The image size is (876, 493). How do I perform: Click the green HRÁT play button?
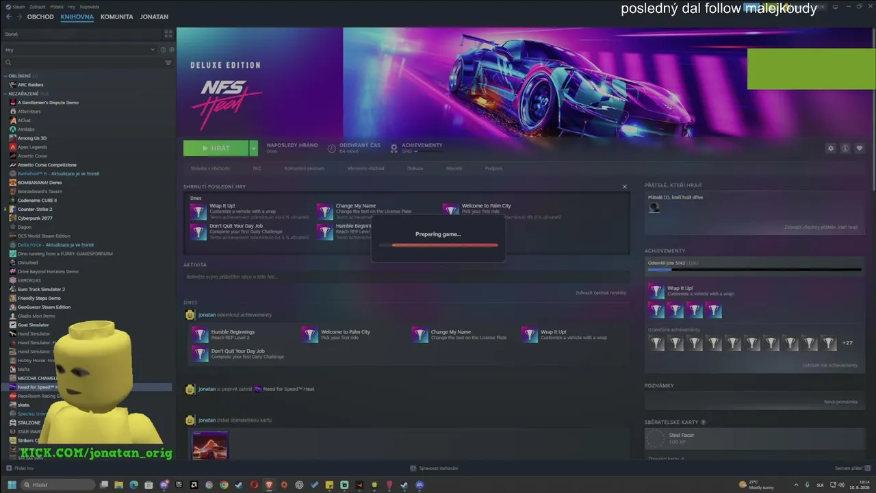216,148
